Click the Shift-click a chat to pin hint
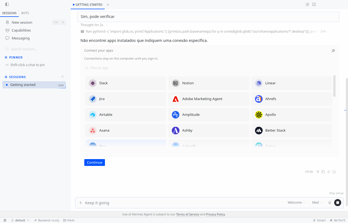The width and height of the screenshot is (348, 223). pyautogui.click(x=27, y=65)
